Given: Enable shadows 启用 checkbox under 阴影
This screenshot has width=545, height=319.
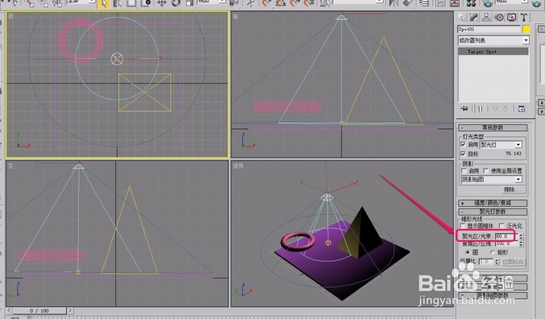Looking at the screenshot, I should click(x=464, y=171).
